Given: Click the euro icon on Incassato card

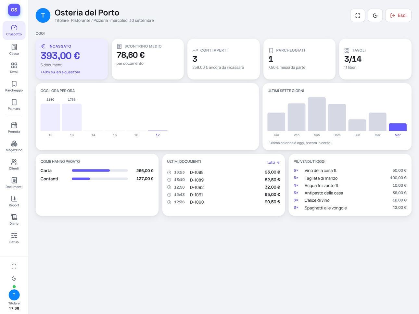Looking at the screenshot, I should click(43, 46).
